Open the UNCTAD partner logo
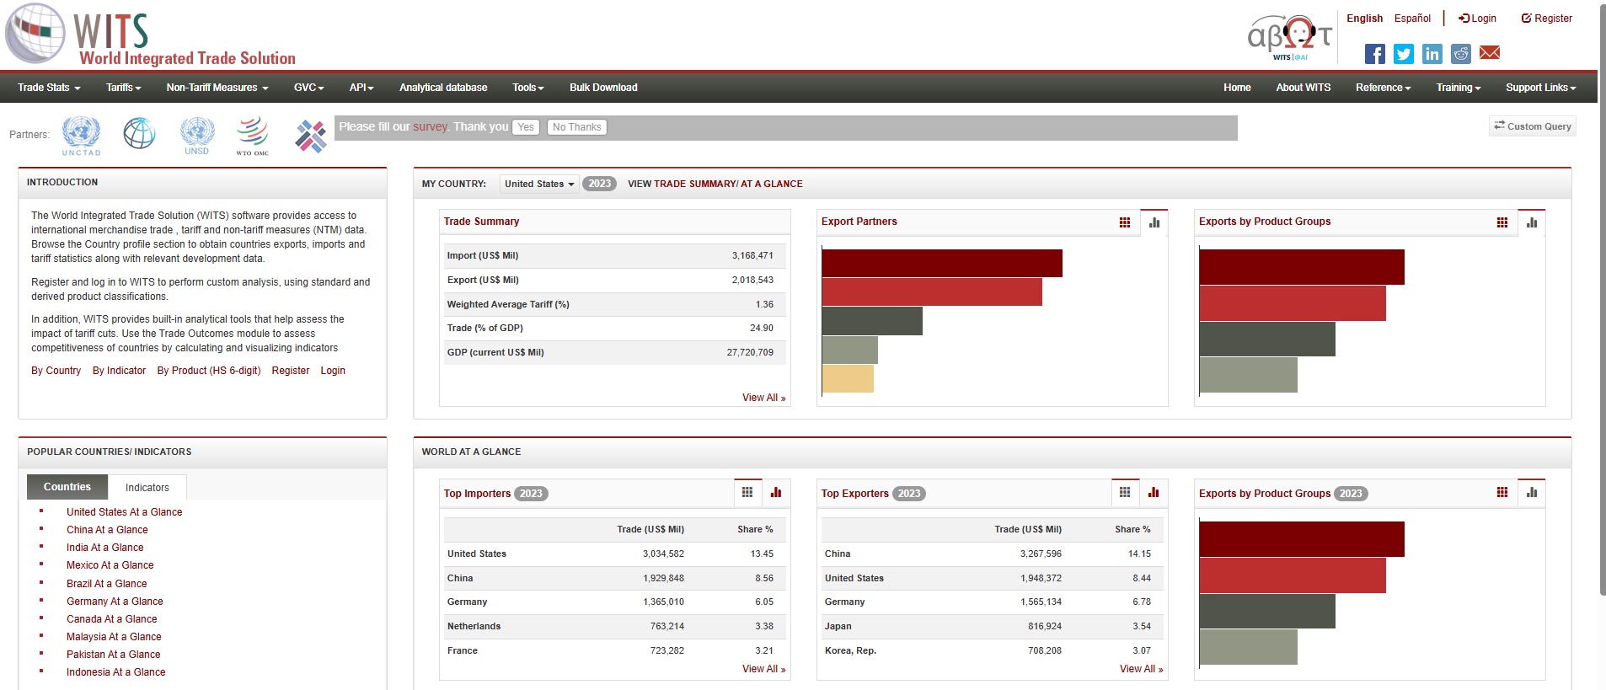This screenshot has height=690, width=1606. (81, 136)
